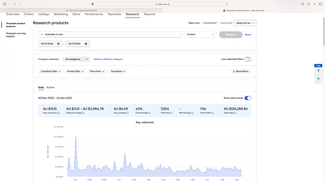
Task: Click the More filters button
Action: (x=240, y=71)
